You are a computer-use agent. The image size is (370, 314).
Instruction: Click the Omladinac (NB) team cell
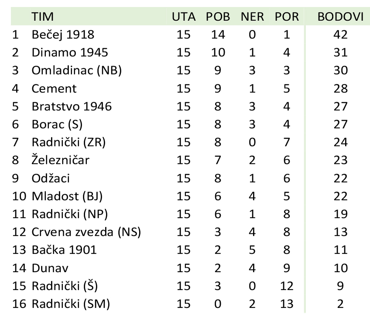76,71
